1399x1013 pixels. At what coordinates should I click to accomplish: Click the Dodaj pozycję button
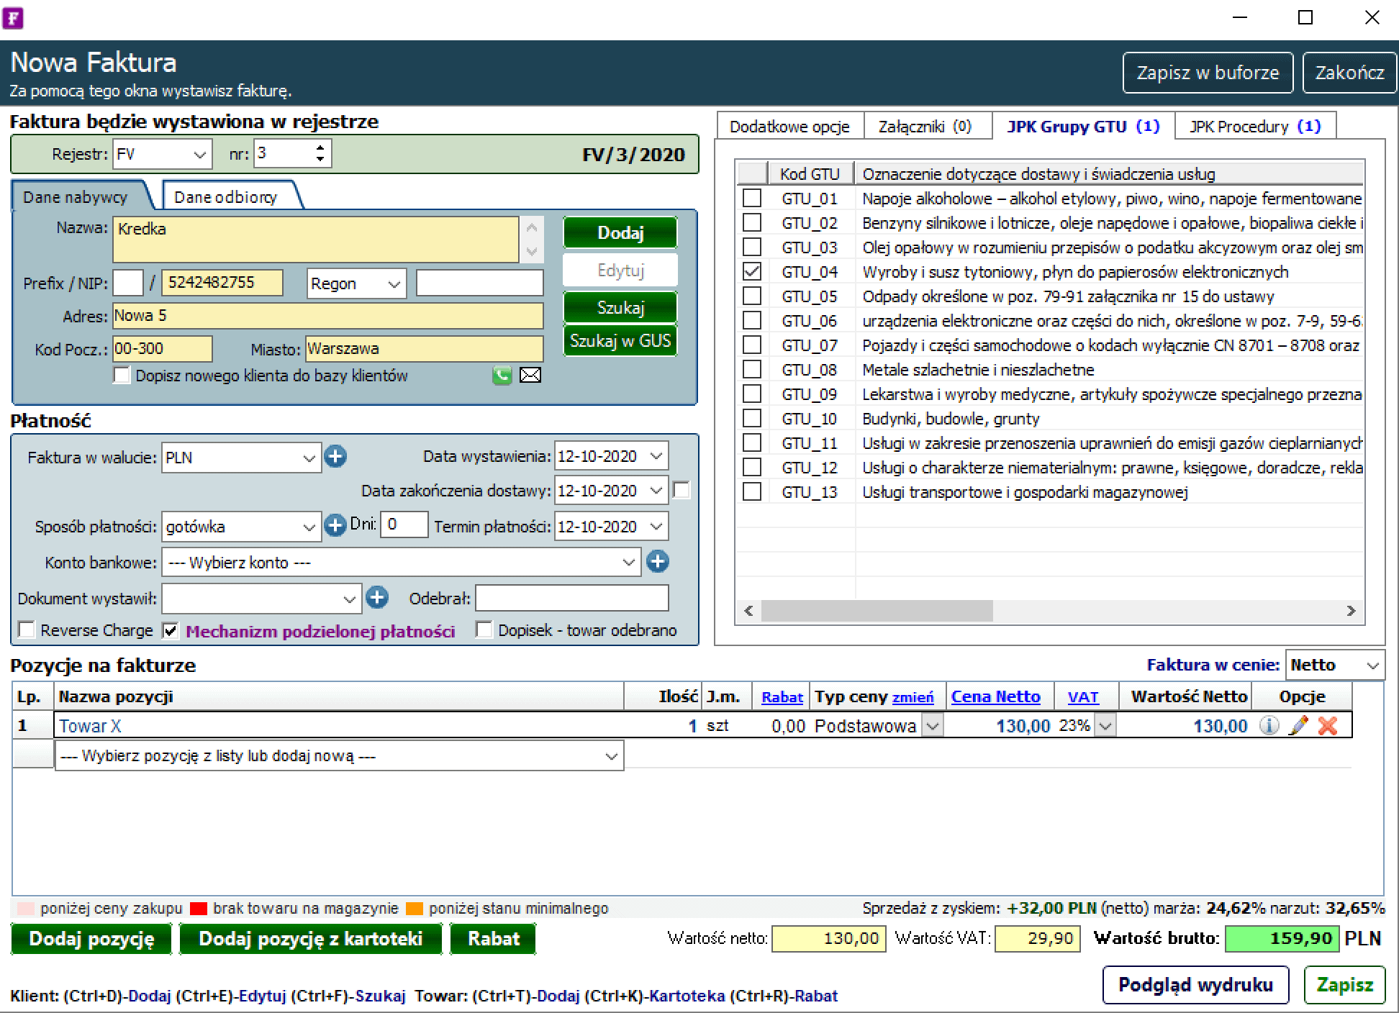tap(91, 938)
